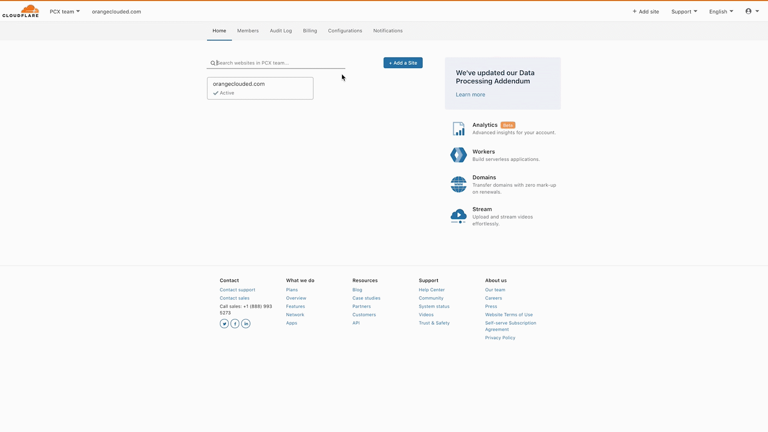Open the Stream cloud play icon
Image resolution: width=768 pixels, height=432 pixels.
pos(458,216)
